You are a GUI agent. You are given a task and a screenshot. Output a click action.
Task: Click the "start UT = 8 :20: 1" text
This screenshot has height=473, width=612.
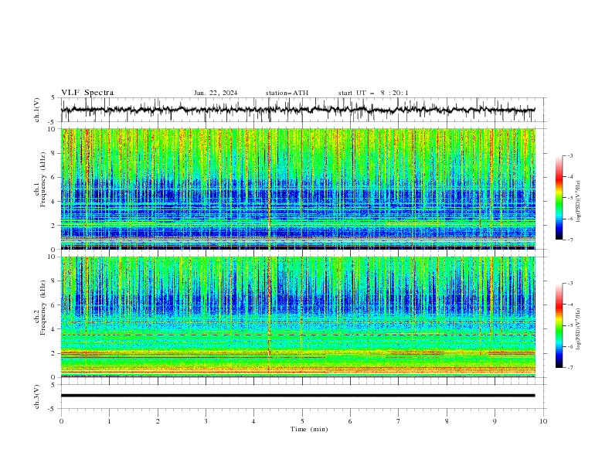[373, 93]
